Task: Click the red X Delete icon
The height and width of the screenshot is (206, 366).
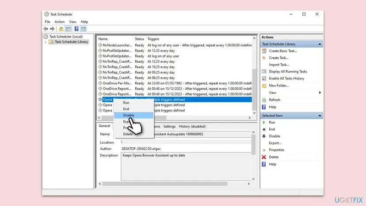Action: point(264,157)
